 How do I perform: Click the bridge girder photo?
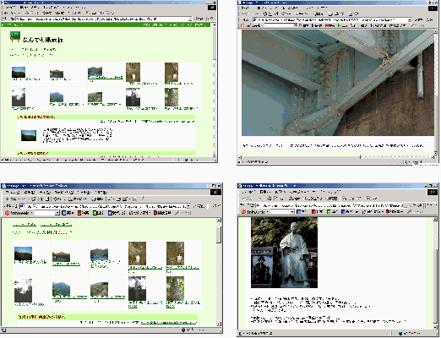pyautogui.click(x=338, y=83)
